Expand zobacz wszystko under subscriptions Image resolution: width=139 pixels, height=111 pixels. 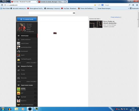32,63
